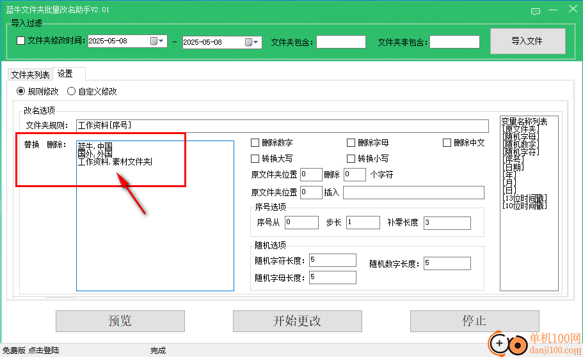Focus the 文件夹包含 filter input field
583x357 pixels.
[x=341, y=42]
